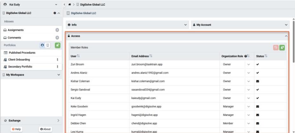Click pending envelope status for Kishar Coleman
This screenshot has height=133, width=295.
click(258, 81)
